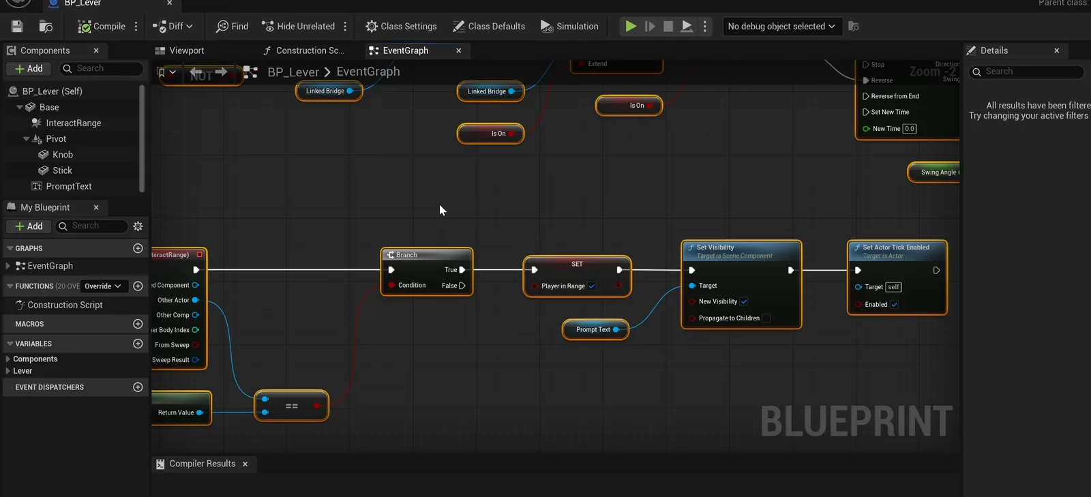Toggle Enabled checkbox on Set Actor Tick
The image size is (1091, 497).
tap(894, 305)
